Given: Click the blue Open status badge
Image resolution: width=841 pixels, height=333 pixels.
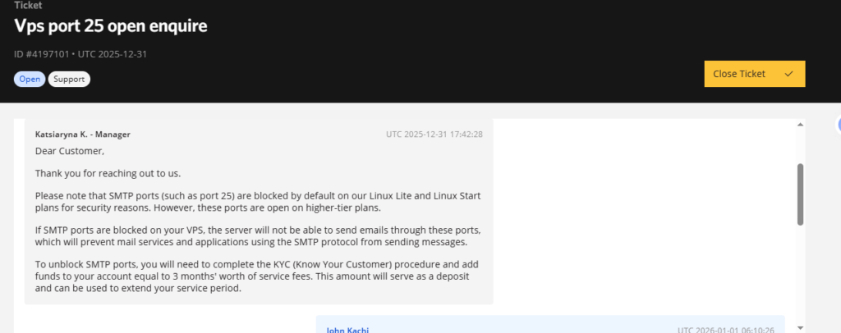Looking at the screenshot, I should pyautogui.click(x=30, y=79).
